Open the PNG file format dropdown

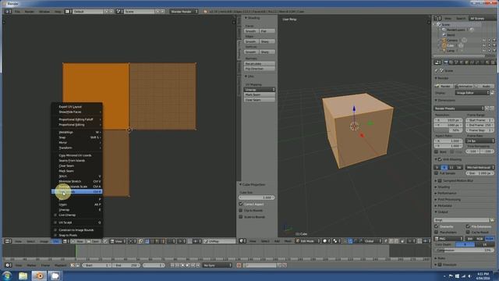[x=449, y=239]
